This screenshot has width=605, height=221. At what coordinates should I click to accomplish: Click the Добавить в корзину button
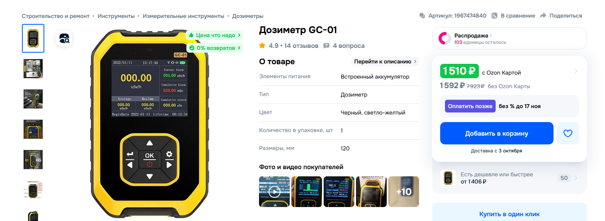coord(496,133)
